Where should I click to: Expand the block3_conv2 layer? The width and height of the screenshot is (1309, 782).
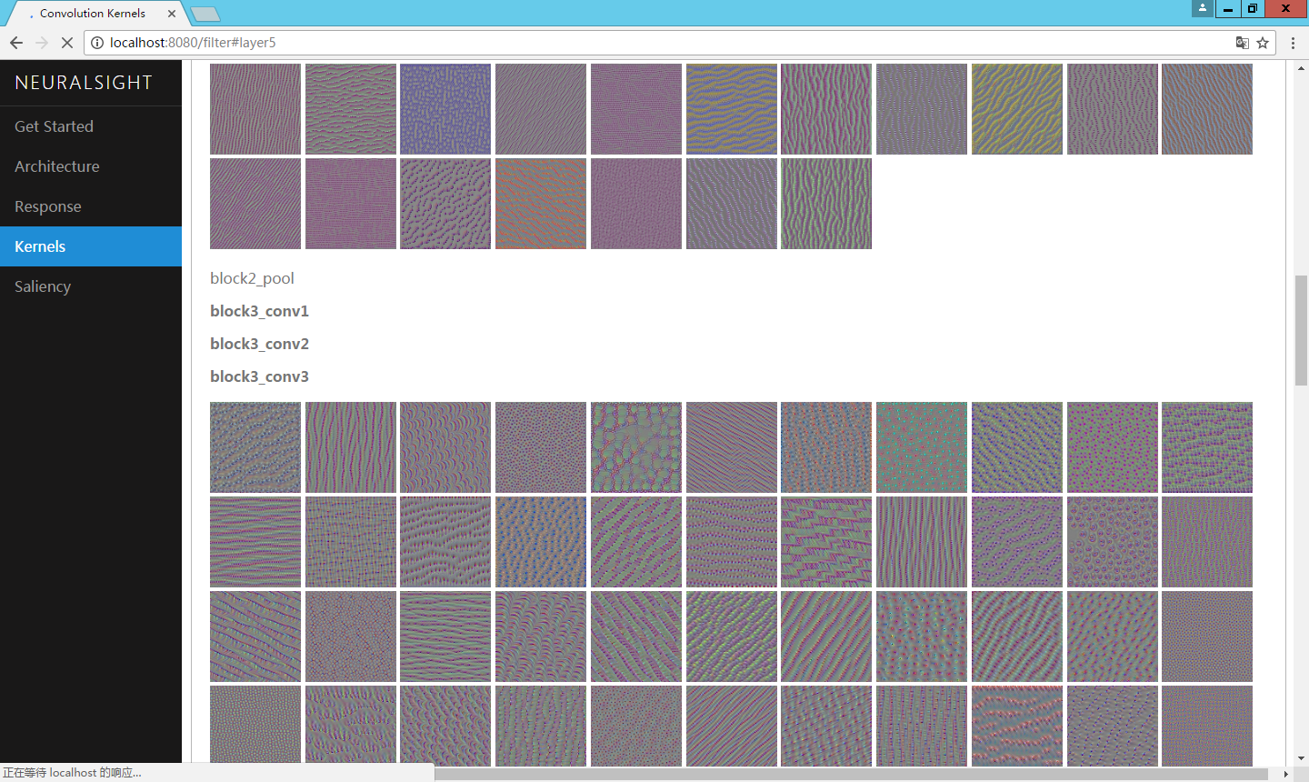[259, 344]
